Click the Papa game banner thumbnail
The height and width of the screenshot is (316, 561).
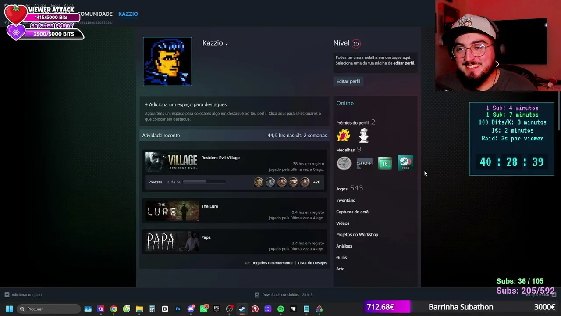[172, 242]
